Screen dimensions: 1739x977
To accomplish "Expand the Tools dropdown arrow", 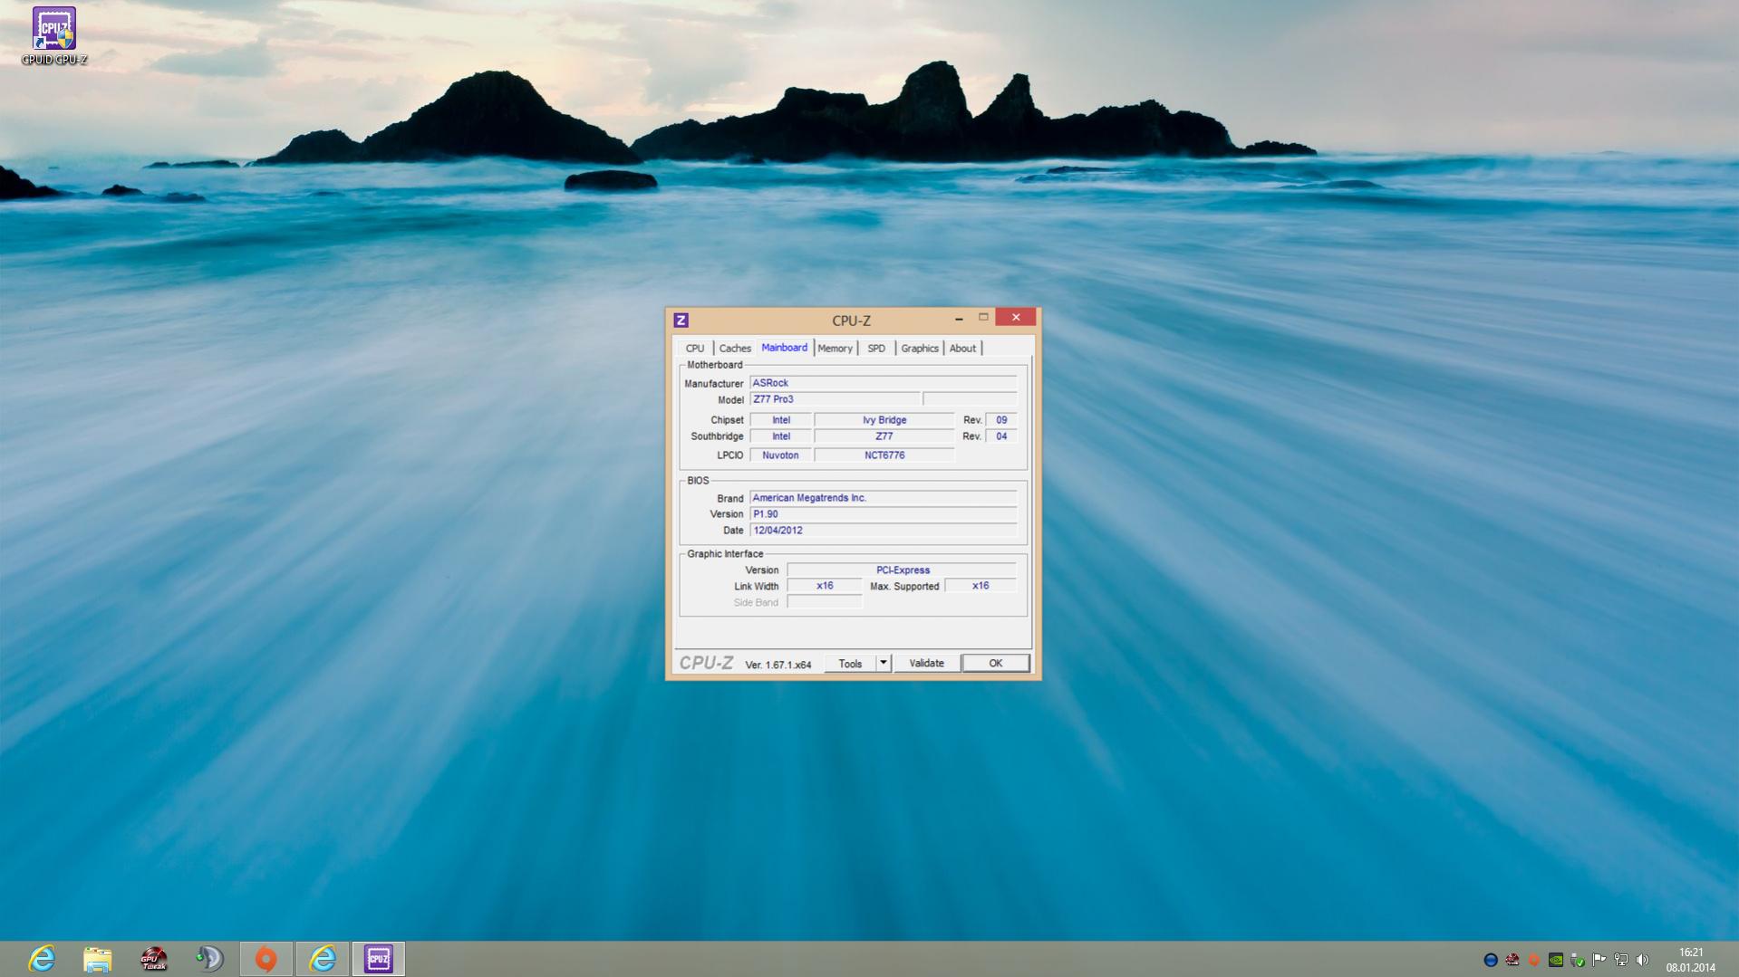I will (884, 664).
